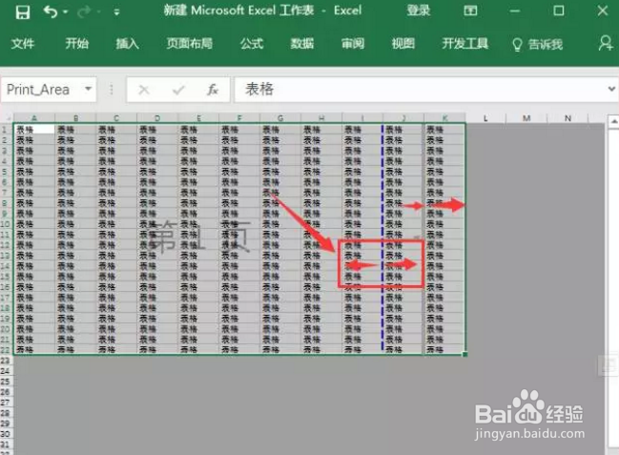This screenshot has width=619, height=455.
Task: Click the blue dashed page break line
Action: point(382,237)
